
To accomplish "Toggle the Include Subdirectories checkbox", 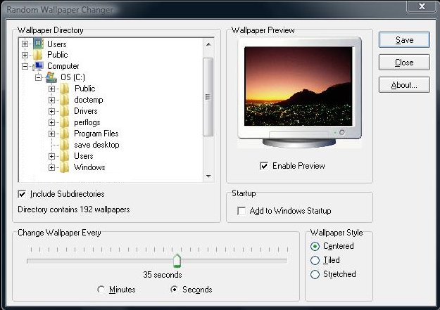I will [22, 194].
